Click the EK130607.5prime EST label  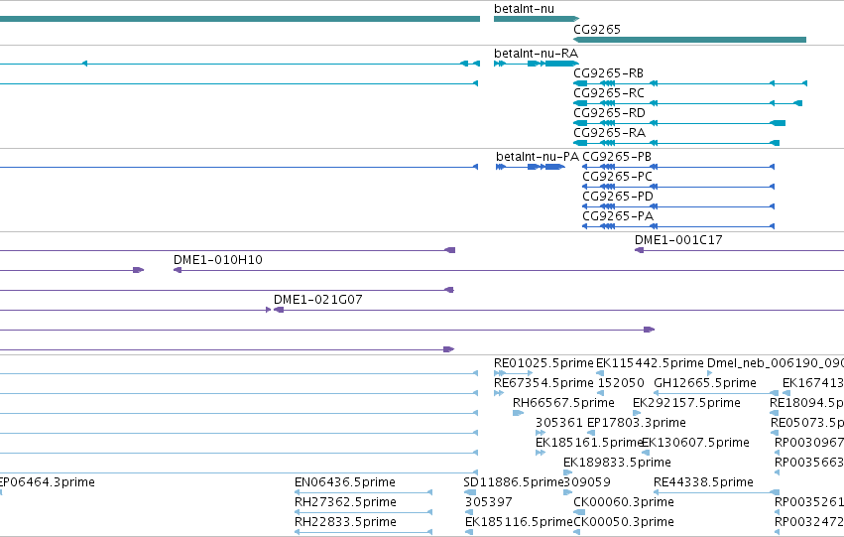coord(695,443)
